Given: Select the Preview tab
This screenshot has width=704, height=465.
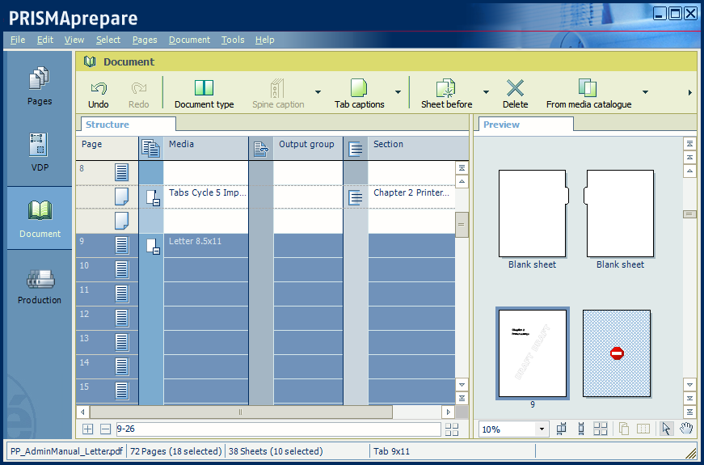Looking at the screenshot, I should pyautogui.click(x=525, y=125).
